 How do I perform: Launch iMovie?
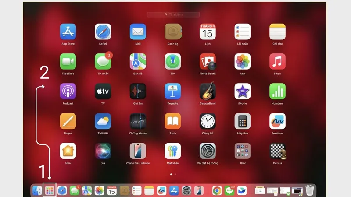(243, 91)
